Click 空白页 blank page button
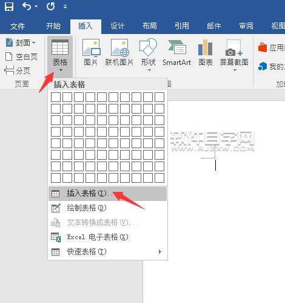The height and width of the screenshot is (303, 285). [21, 56]
